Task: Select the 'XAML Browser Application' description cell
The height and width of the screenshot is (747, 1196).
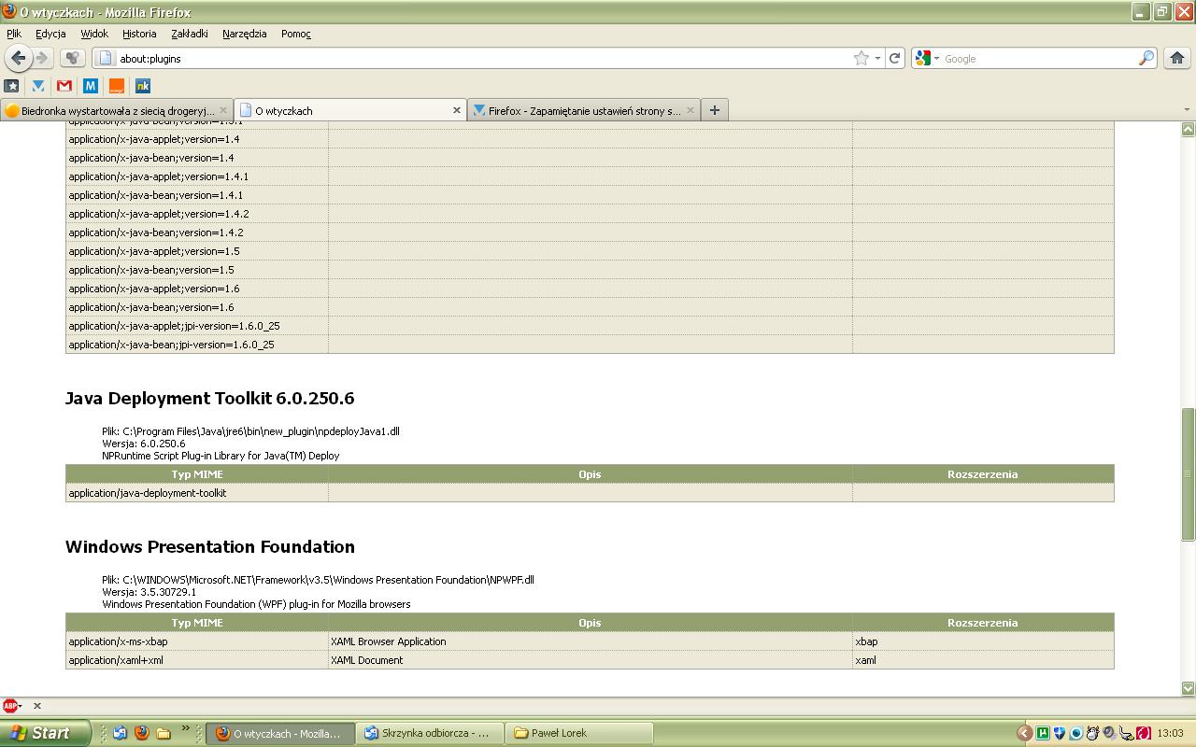Action: pyautogui.click(x=591, y=641)
